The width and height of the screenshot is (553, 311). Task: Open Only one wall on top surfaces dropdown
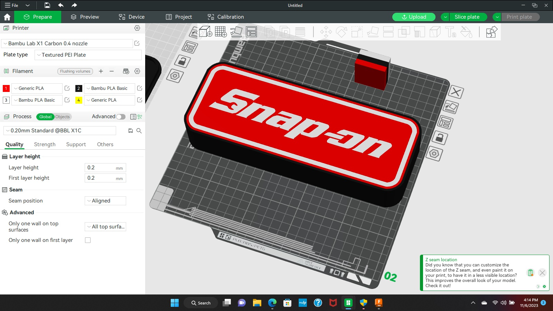tap(105, 227)
